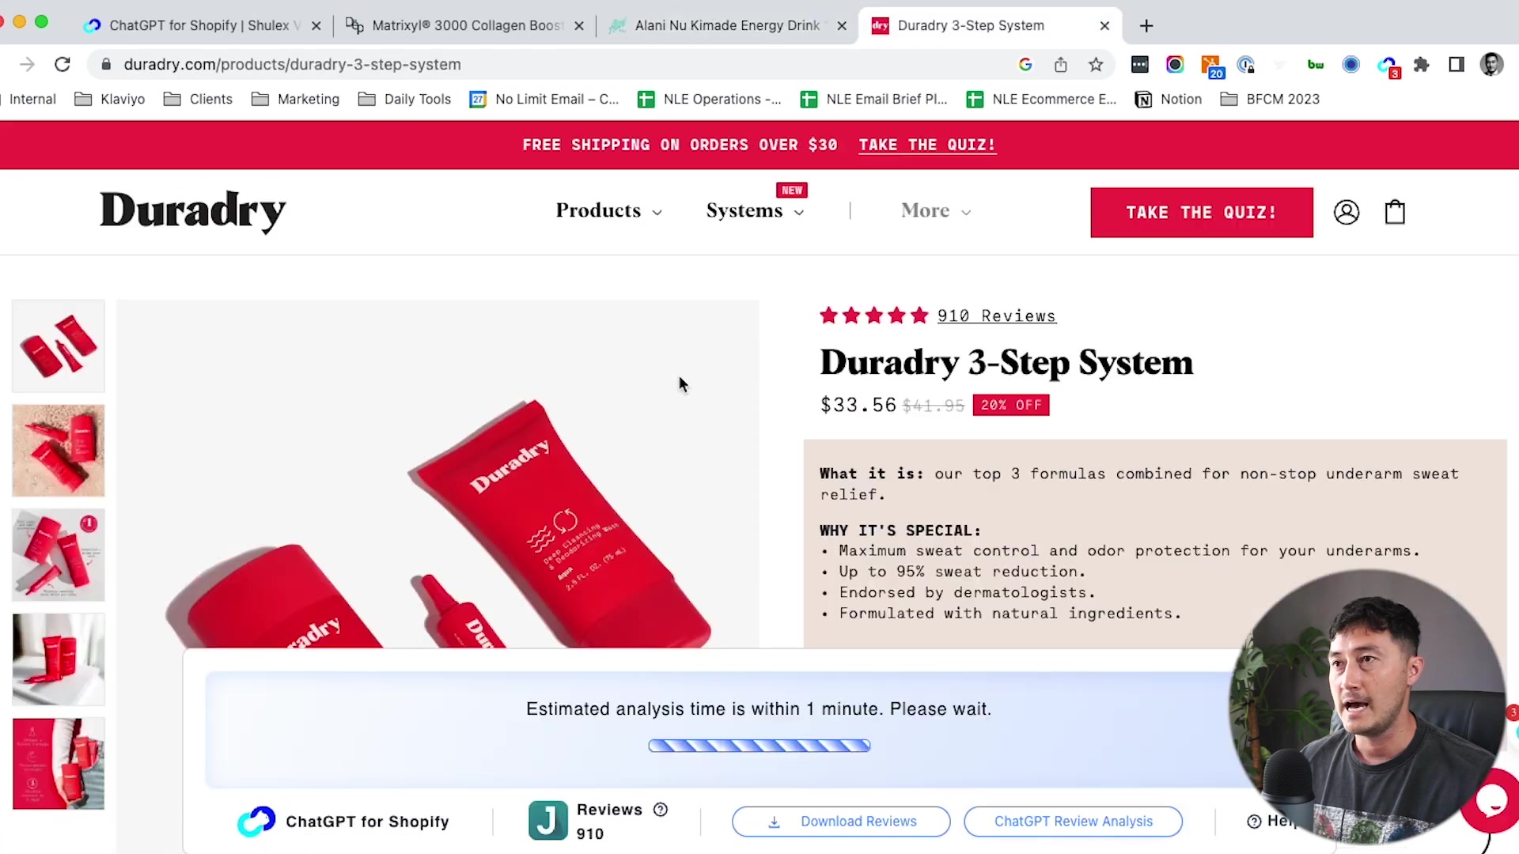Bookmark this page with the star icon
Image resolution: width=1519 pixels, height=854 pixels.
point(1096,64)
